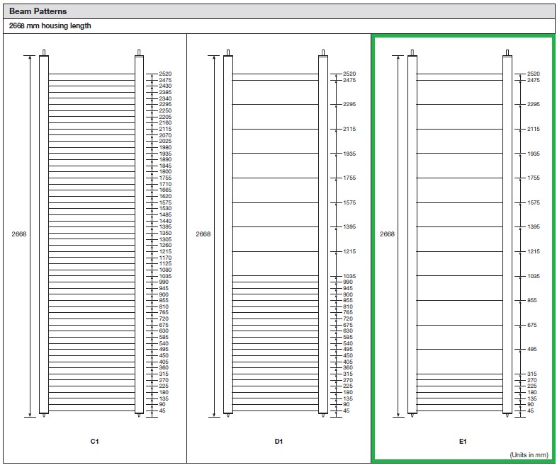557x465 pixels.
Task: Click the 2115 label in the D1 pattern
Action: click(x=349, y=129)
